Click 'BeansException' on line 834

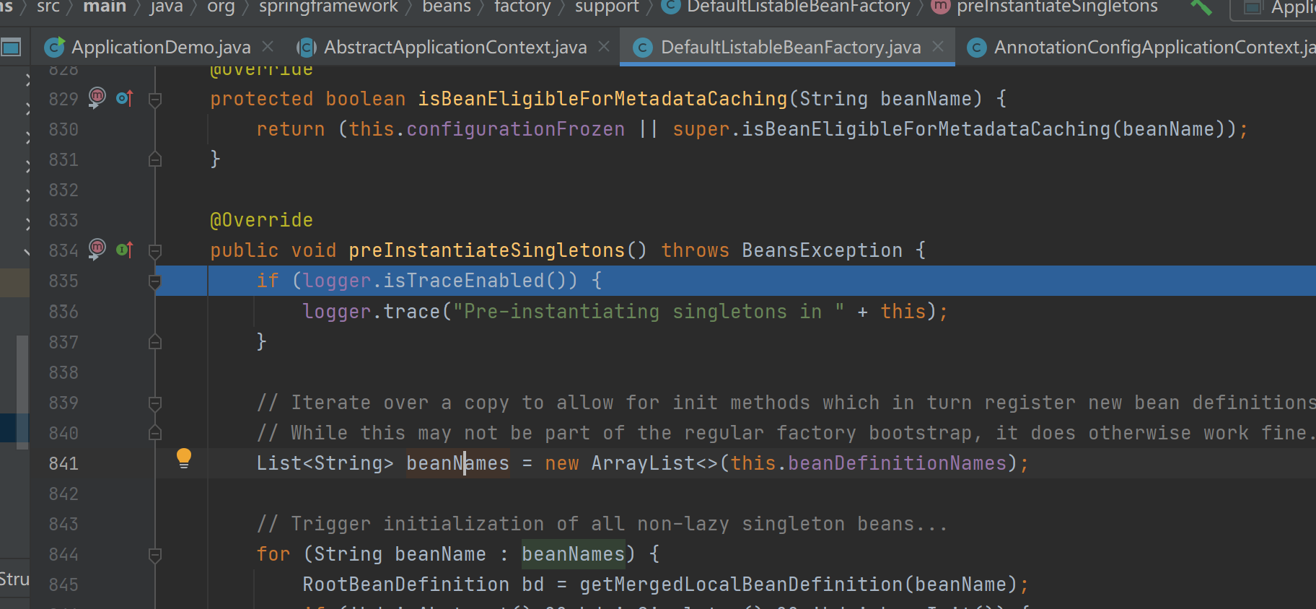[822, 250]
